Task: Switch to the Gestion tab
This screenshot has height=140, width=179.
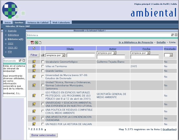Action: coord(19,23)
